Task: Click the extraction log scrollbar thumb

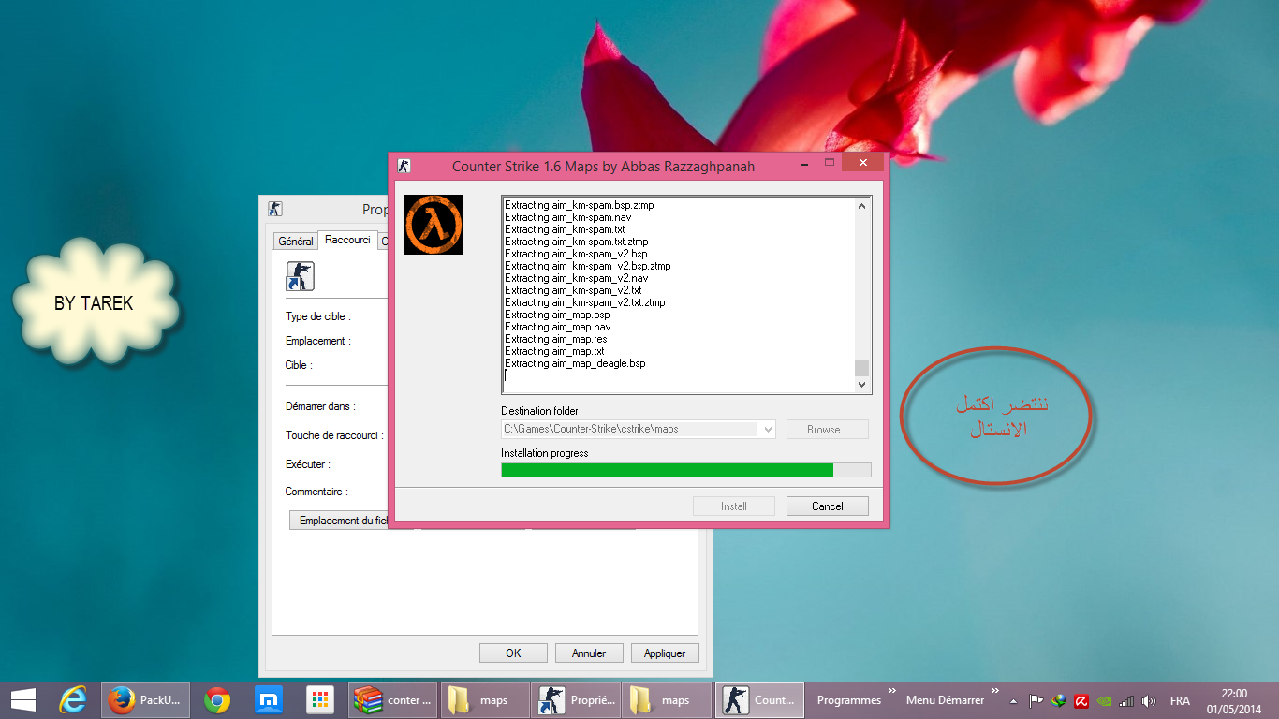Action: 862,368
